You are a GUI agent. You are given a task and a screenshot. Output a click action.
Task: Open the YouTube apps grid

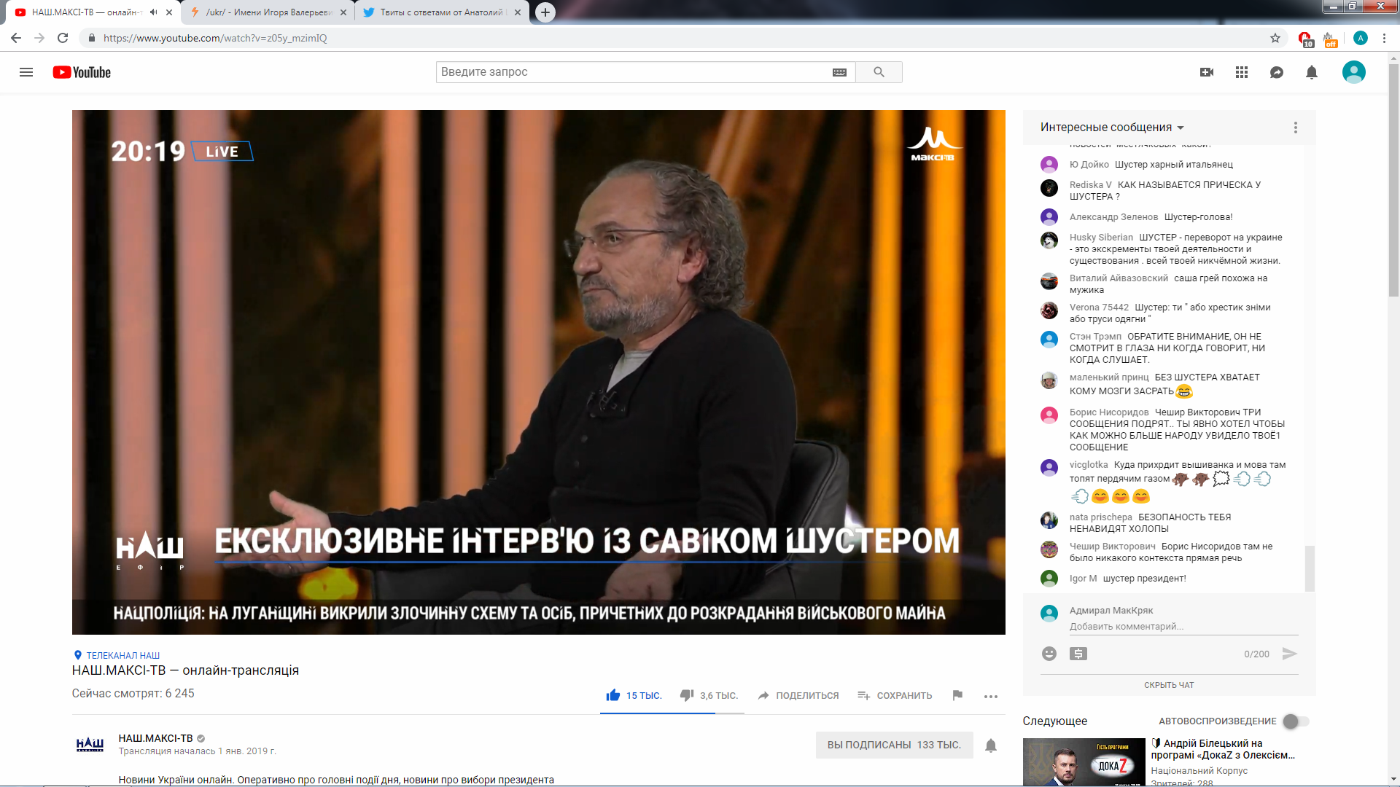pyautogui.click(x=1242, y=72)
